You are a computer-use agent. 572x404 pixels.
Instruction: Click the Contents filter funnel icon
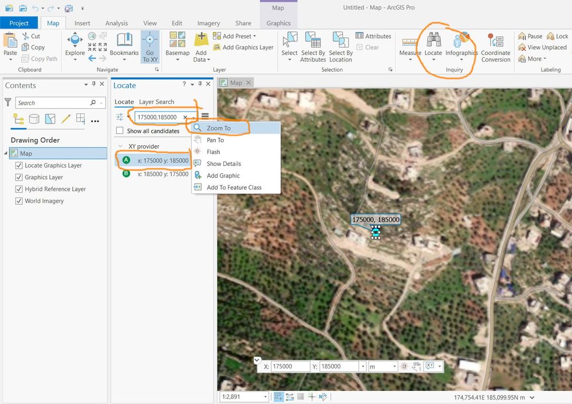tap(7, 102)
